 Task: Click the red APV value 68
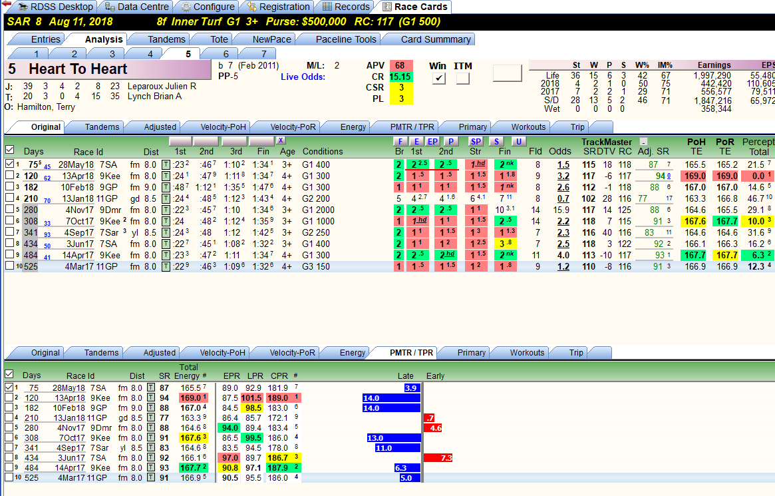click(401, 66)
